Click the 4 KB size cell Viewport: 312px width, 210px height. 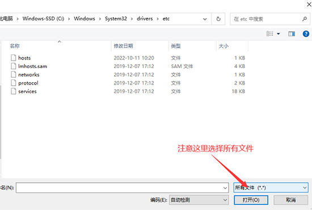click(239, 66)
